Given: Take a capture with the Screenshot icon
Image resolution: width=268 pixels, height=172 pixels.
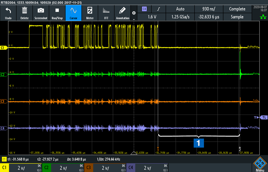Looking at the screenshot, I should pyautogui.click(x=40, y=13).
